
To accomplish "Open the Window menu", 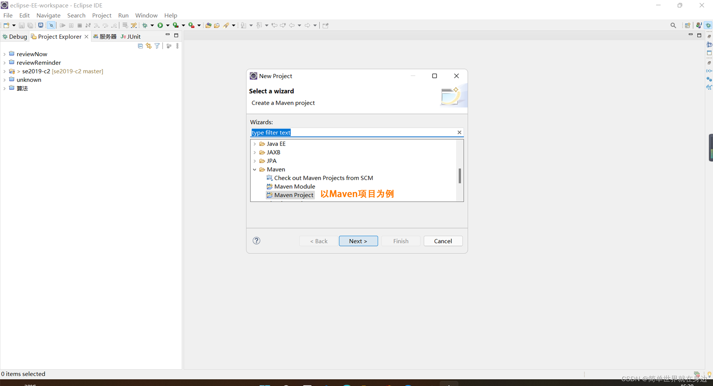I will coord(146,15).
